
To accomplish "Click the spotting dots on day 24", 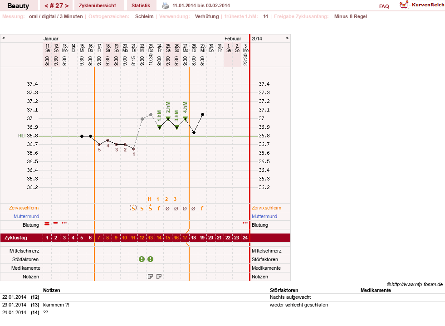I will click(x=245, y=223).
